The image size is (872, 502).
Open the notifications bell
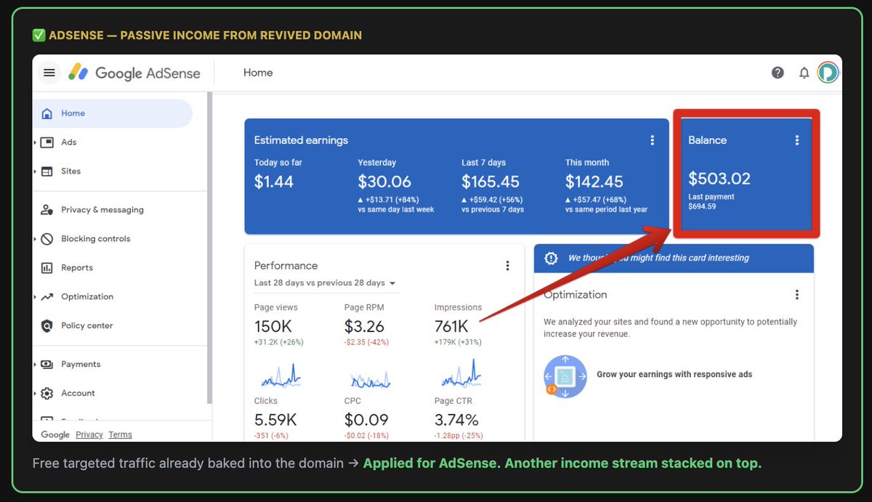[x=804, y=73]
